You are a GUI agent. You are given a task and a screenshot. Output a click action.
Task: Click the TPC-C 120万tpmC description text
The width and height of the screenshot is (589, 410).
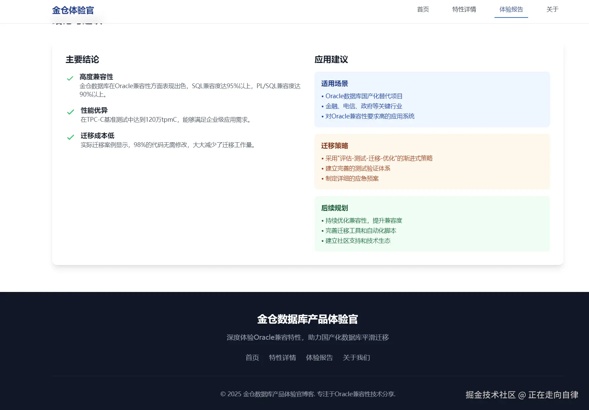point(167,120)
